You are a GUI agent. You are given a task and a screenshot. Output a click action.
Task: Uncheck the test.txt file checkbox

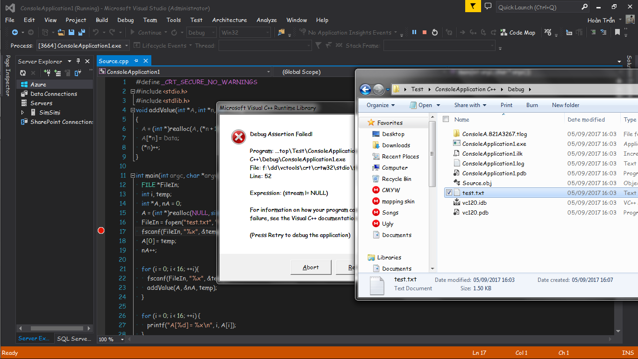(x=449, y=193)
